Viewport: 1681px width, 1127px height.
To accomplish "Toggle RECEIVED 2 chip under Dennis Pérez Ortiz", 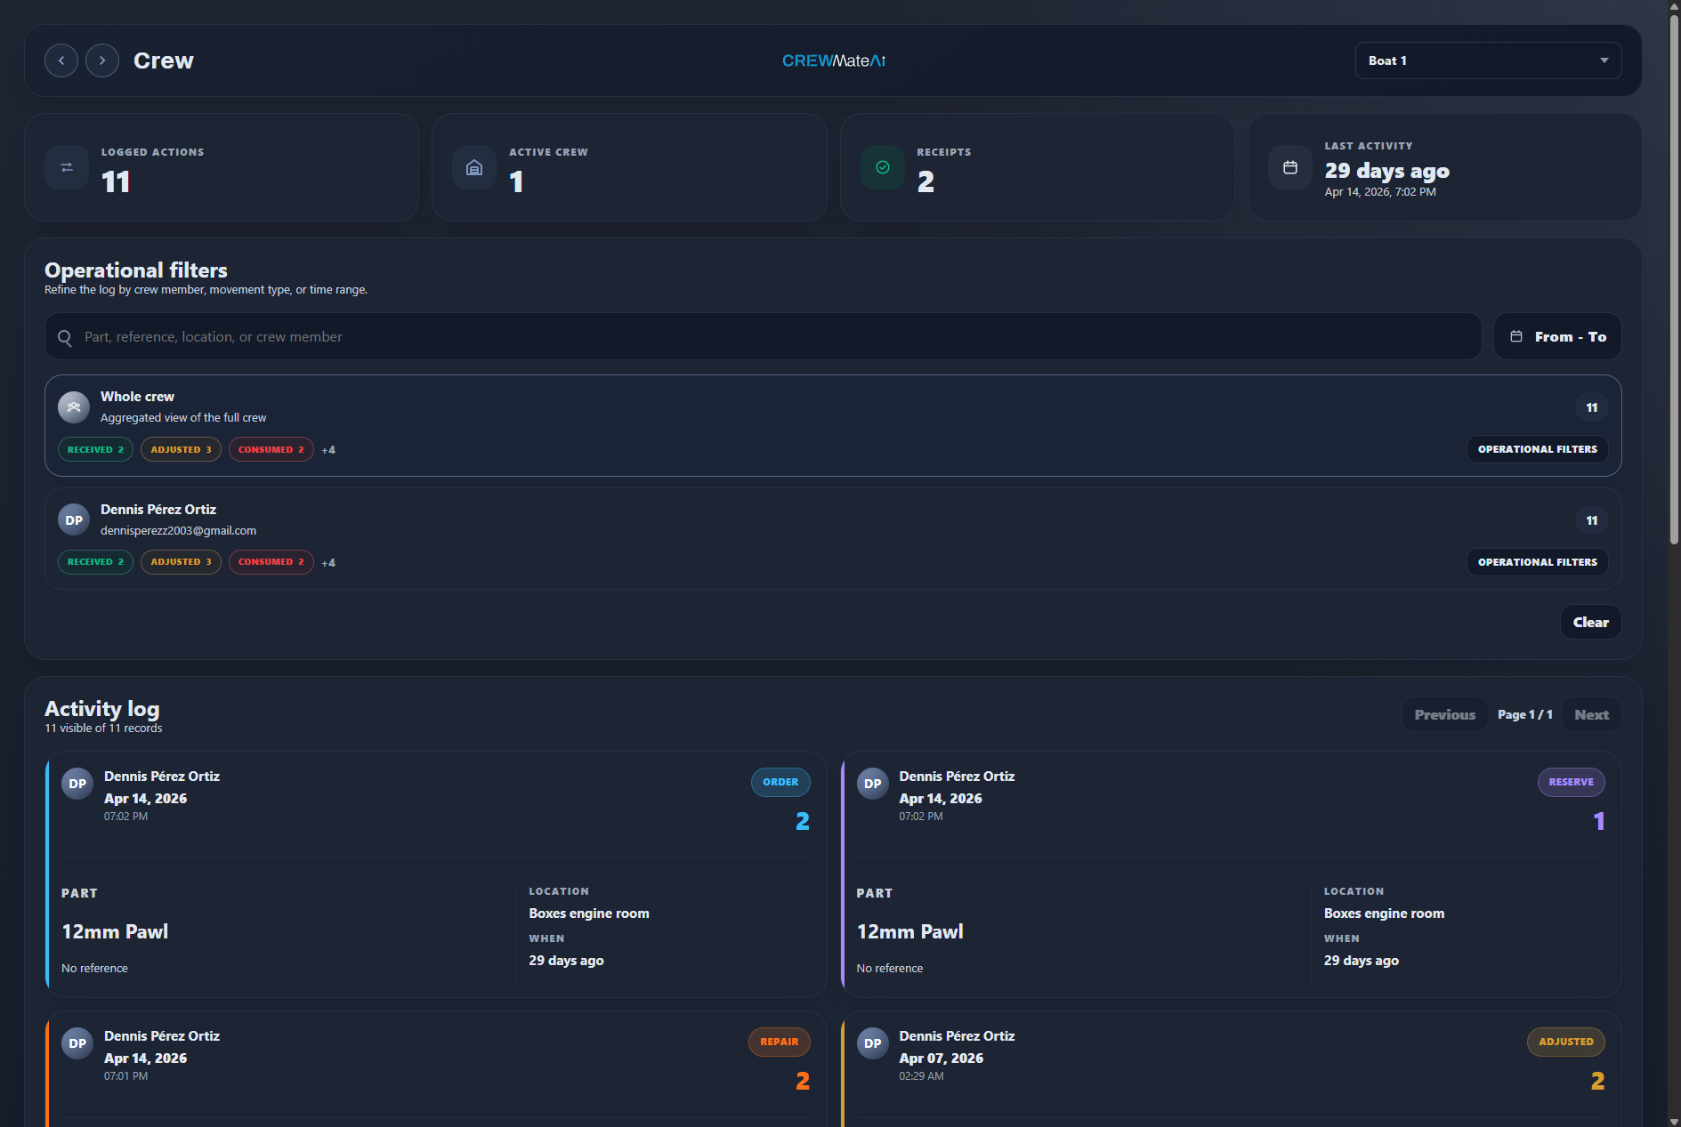I will point(95,562).
